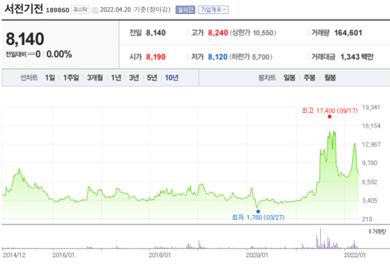390x264 pixels.
Task: Click the blue 최저 1,780 low marker
Action: pos(258,212)
